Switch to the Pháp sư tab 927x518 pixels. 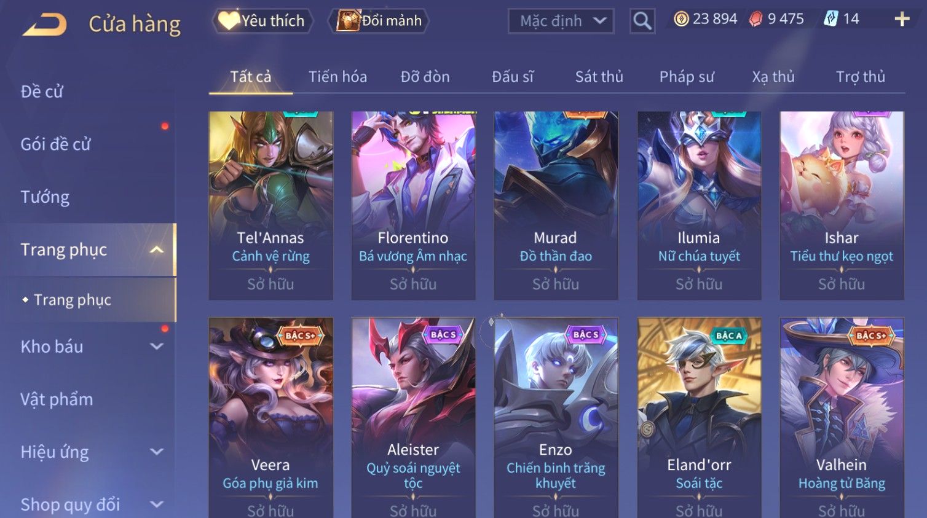687,77
